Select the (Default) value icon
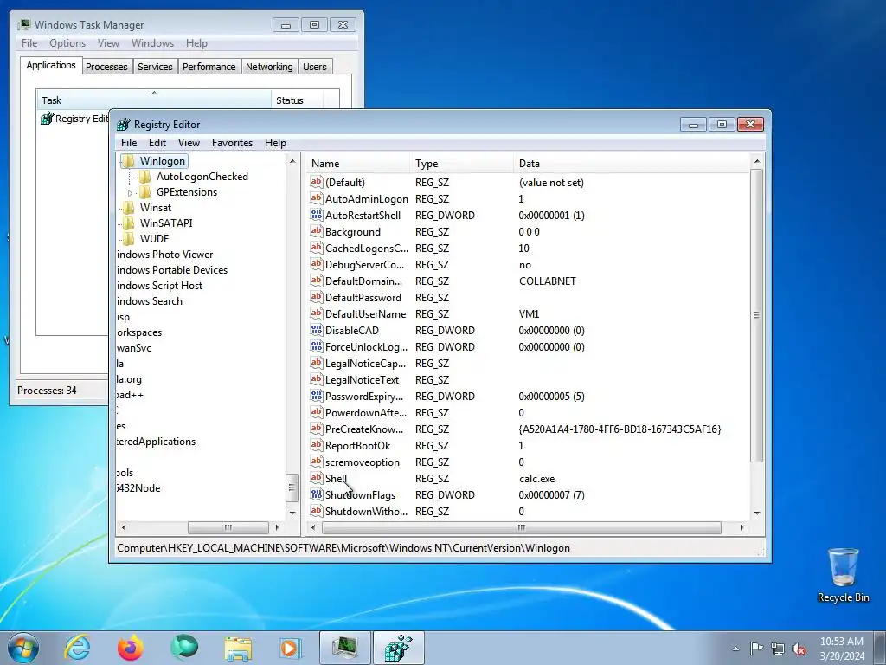Viewport: 886px width, 665px height. 317,182
